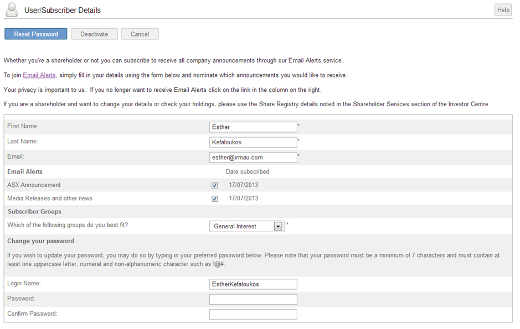Click the 'Media Releases and other news' label
520x329 pixels.
click(x=50, y=199)
